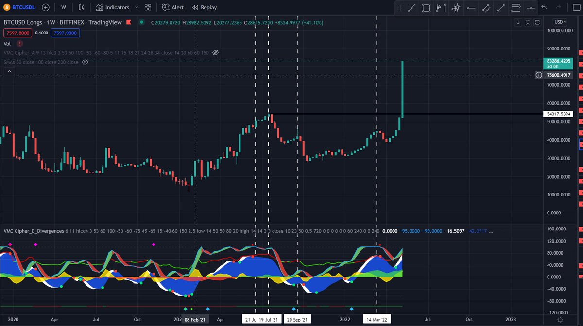
Task: Open the USD currency dropdown
Action: click(x=561, y=22)
